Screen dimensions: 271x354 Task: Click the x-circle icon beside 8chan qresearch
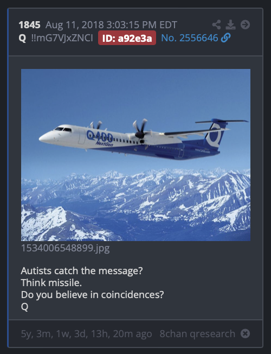click(245, 333)
